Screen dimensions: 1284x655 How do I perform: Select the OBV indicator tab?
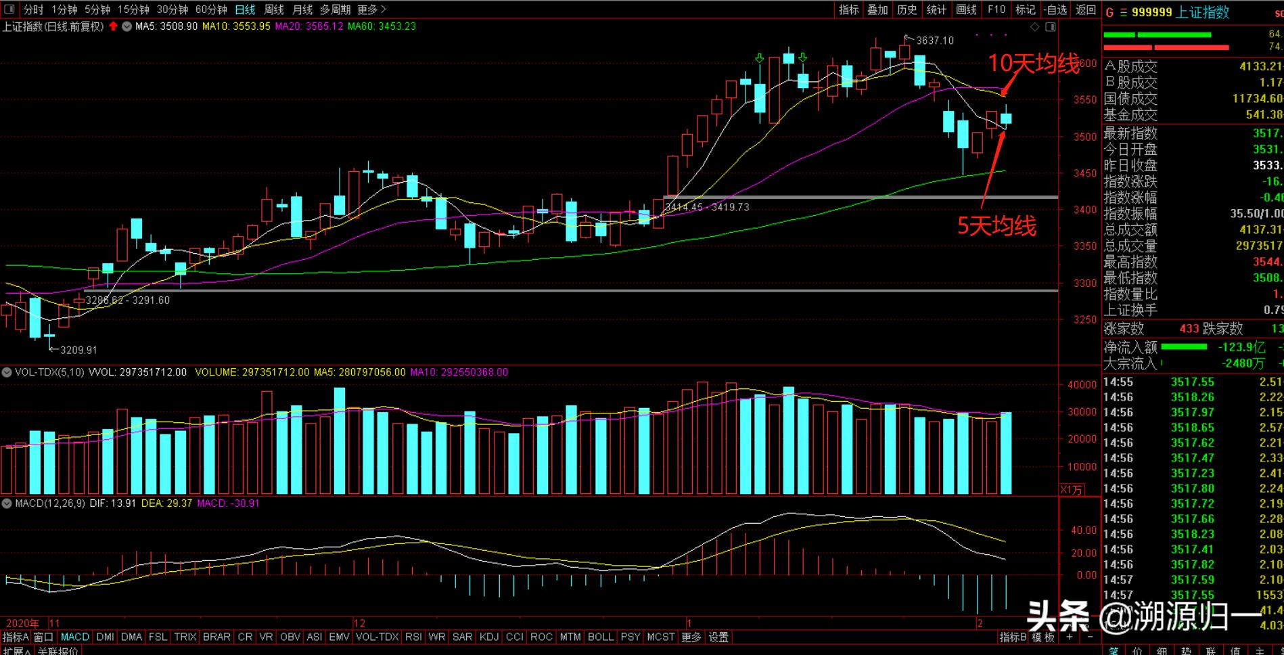[291, 637]
